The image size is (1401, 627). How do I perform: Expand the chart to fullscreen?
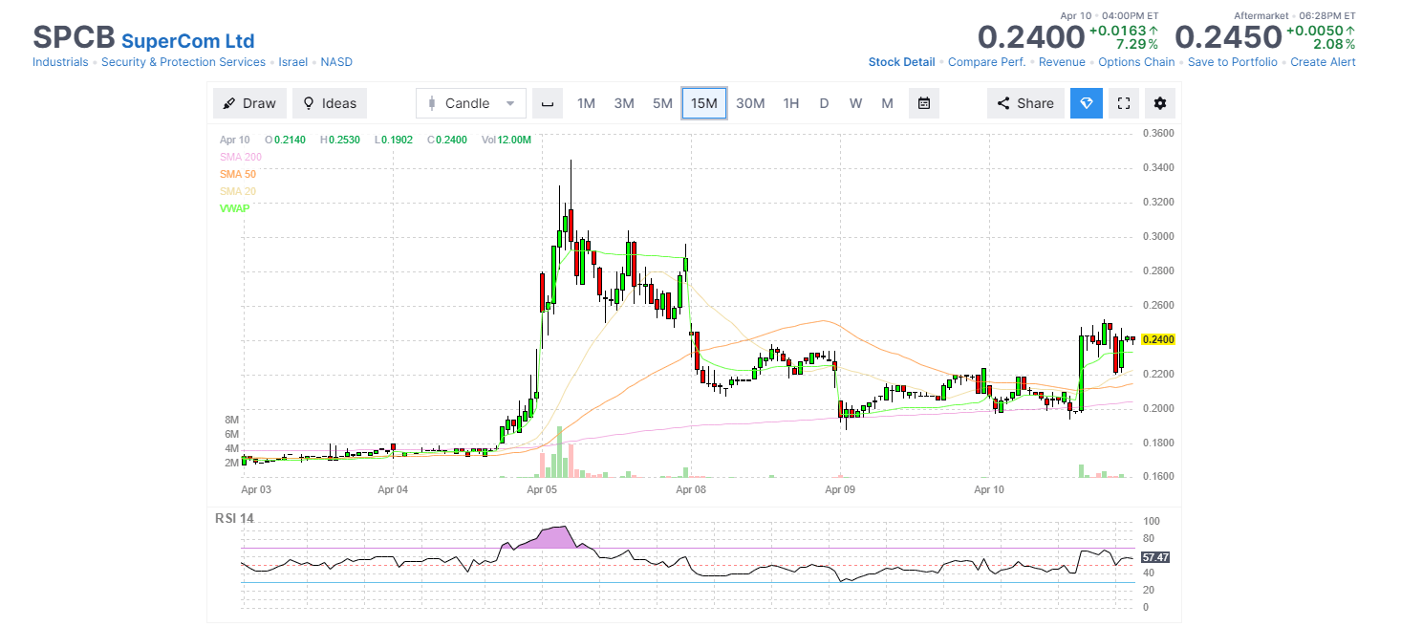pyautogui.click(x=1123, y=102)
